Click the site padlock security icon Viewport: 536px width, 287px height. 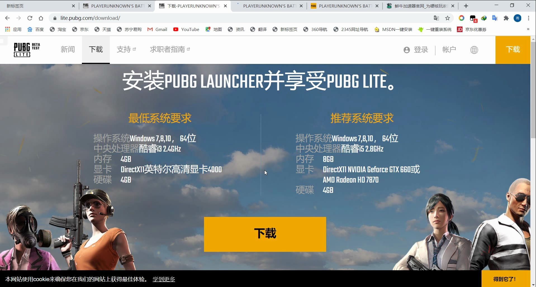[x=55, y=18]
